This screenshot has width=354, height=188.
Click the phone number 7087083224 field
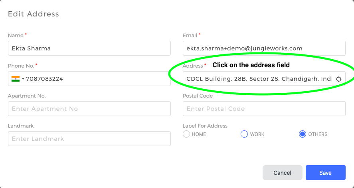click(89, 79)
